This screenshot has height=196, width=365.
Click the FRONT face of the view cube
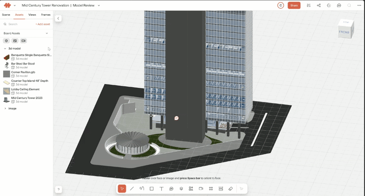click(x=344, y=32)
